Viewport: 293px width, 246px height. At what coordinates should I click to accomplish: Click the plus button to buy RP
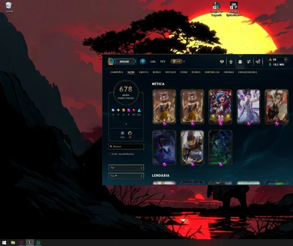pos(285,59)
